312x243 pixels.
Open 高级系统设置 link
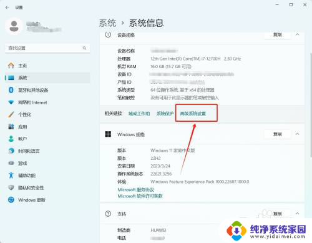pyautogui.click(x=193, y=114)
